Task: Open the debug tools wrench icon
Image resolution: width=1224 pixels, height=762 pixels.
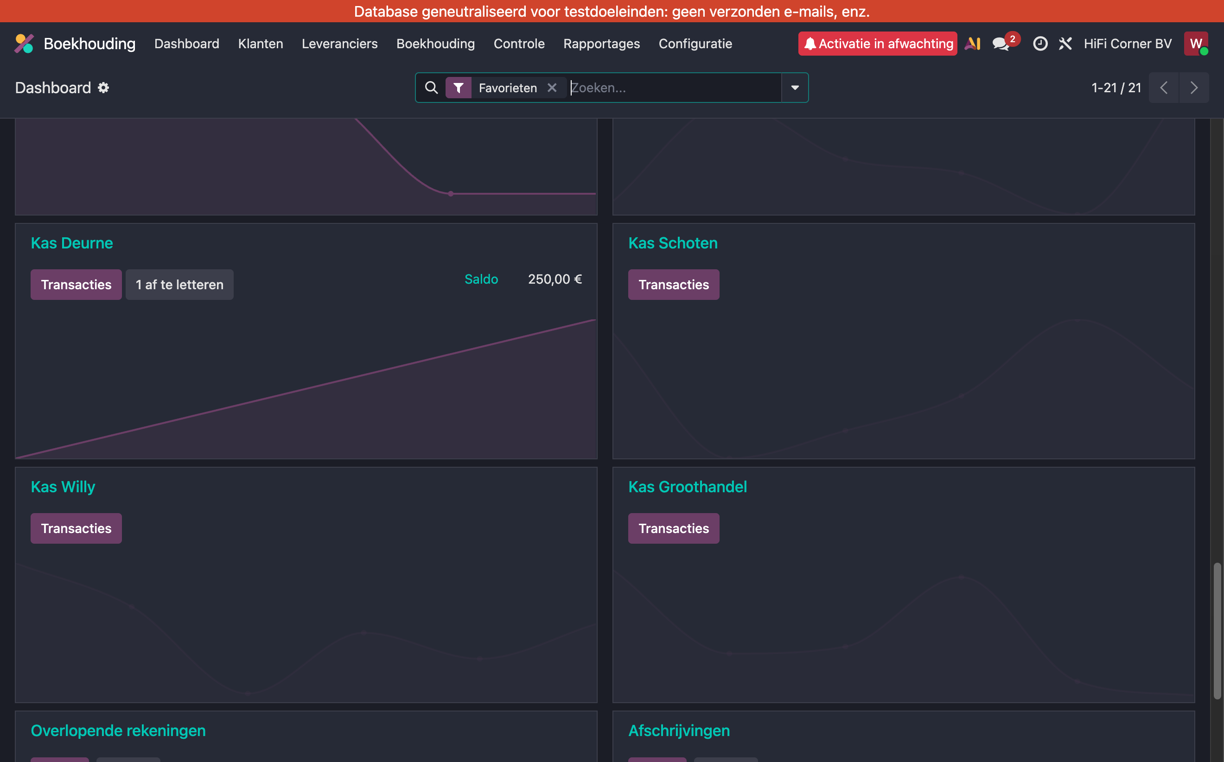Action: click(1065, 44)
